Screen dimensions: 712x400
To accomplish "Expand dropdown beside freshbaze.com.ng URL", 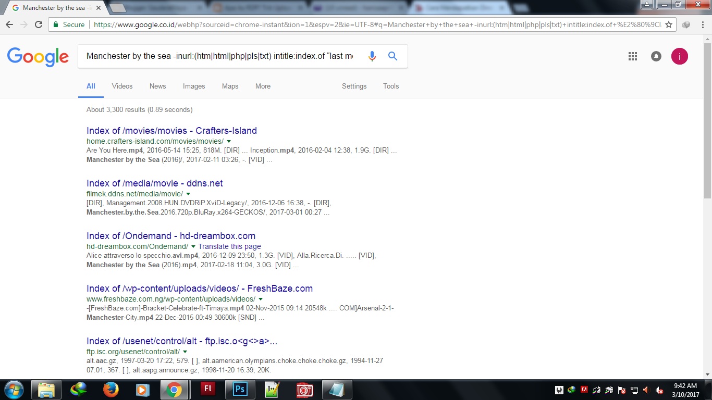I will [261, 299].
